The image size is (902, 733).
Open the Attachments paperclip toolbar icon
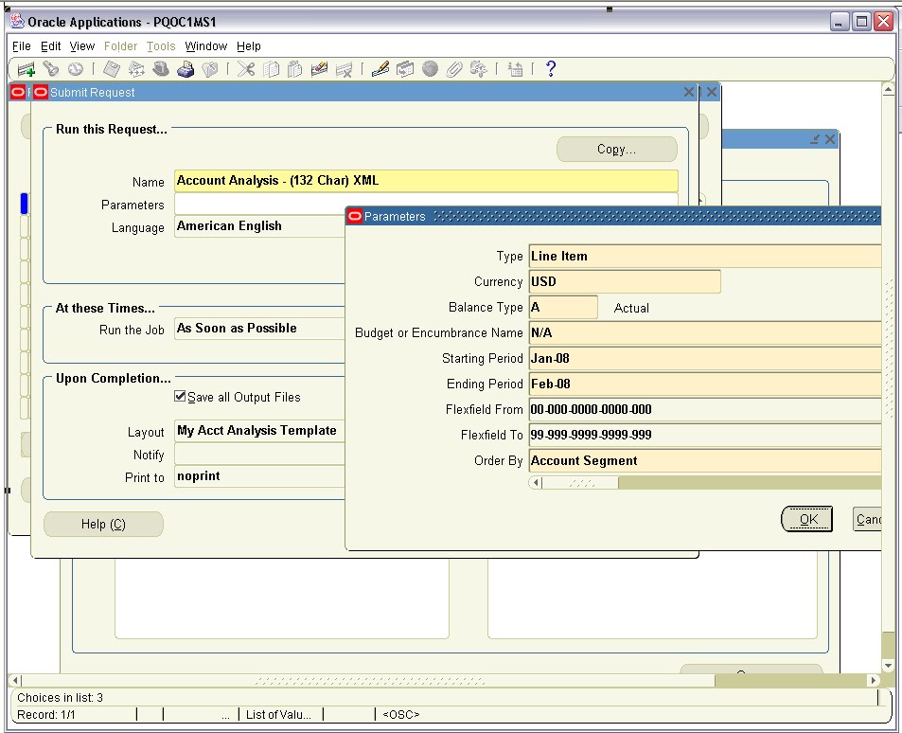454,68
